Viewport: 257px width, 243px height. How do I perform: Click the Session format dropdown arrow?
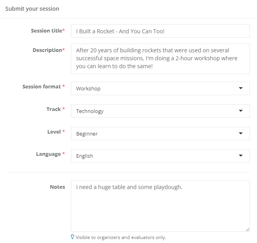[241, 88]
